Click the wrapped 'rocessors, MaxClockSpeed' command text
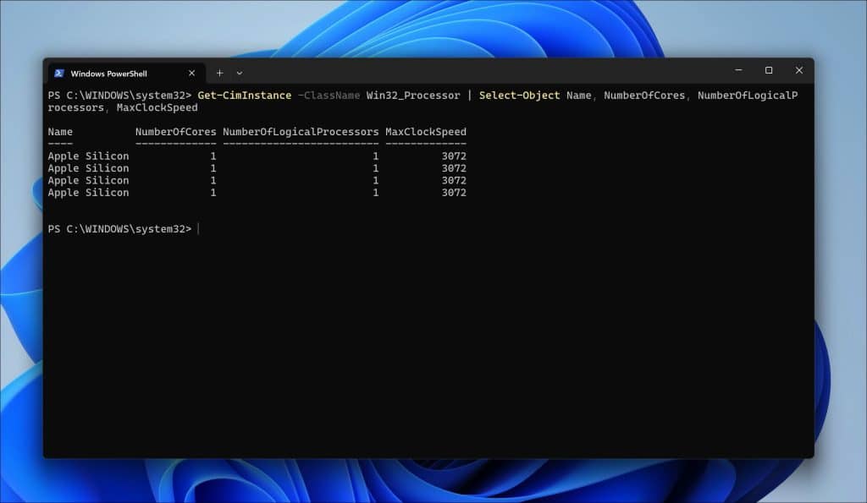This screenshot has width=867, height=503. tap(123, 107)
